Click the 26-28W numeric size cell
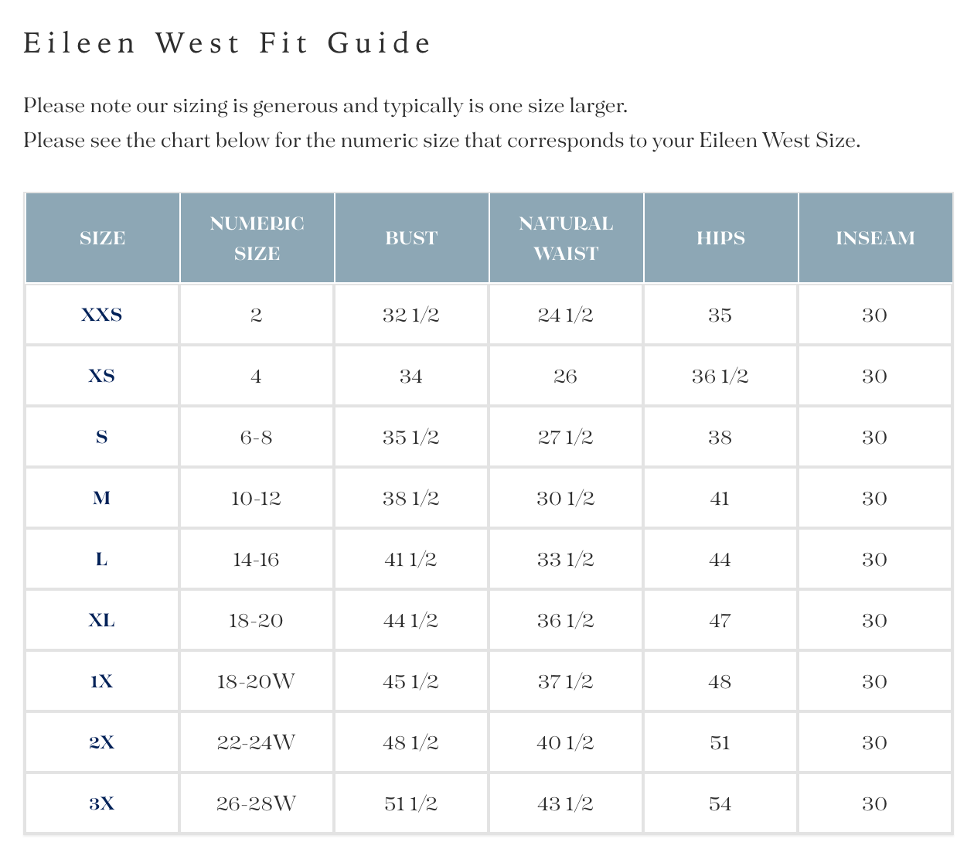 (x=256, y=803)
